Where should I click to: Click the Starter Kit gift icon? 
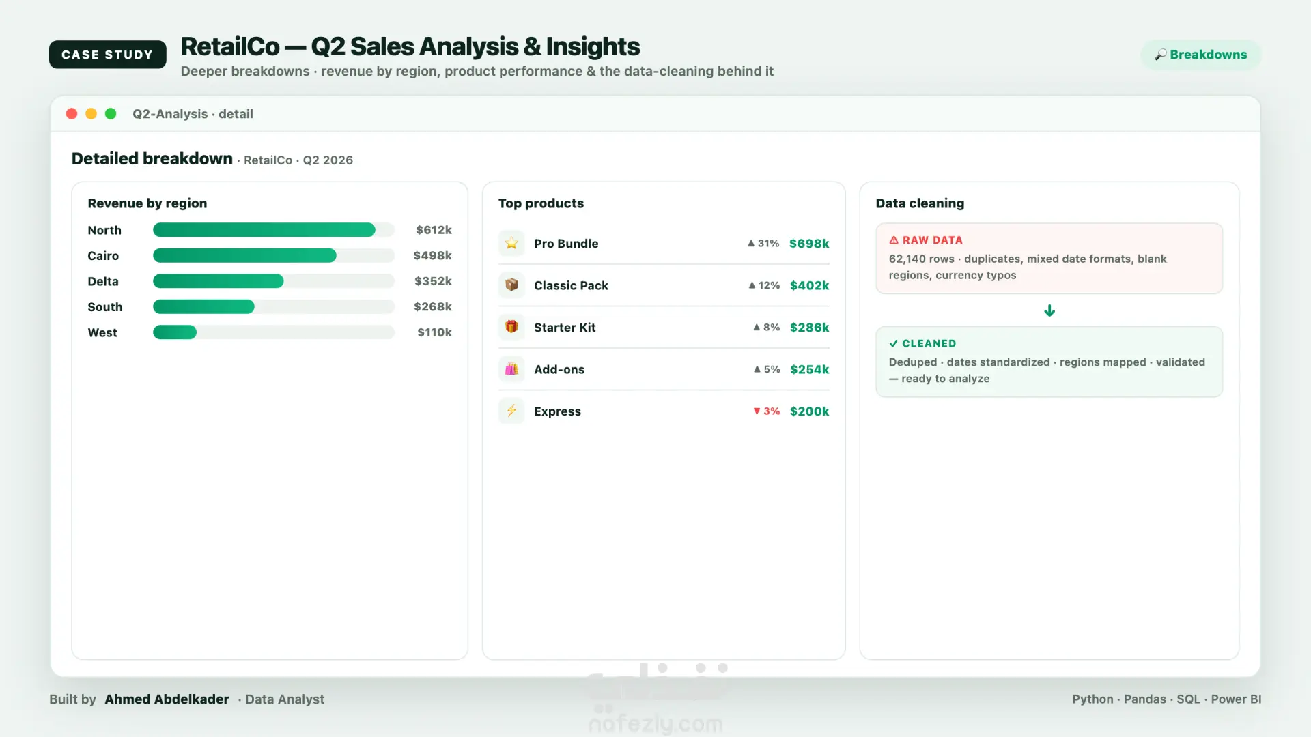511,327
